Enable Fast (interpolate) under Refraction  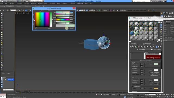[150, 82]
